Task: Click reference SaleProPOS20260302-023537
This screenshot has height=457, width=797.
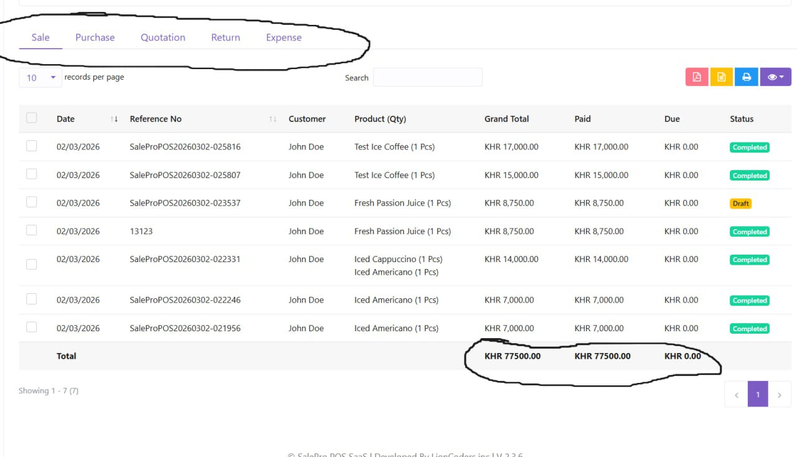Action: click(x=185, y=203)
